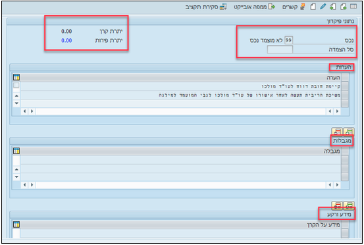Click the document with left green arrow icon
Screen dimensions: 364x245
click(333, 7)
